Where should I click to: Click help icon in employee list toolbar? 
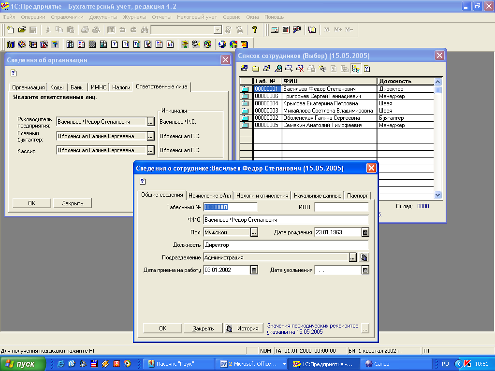pos(367,69)
